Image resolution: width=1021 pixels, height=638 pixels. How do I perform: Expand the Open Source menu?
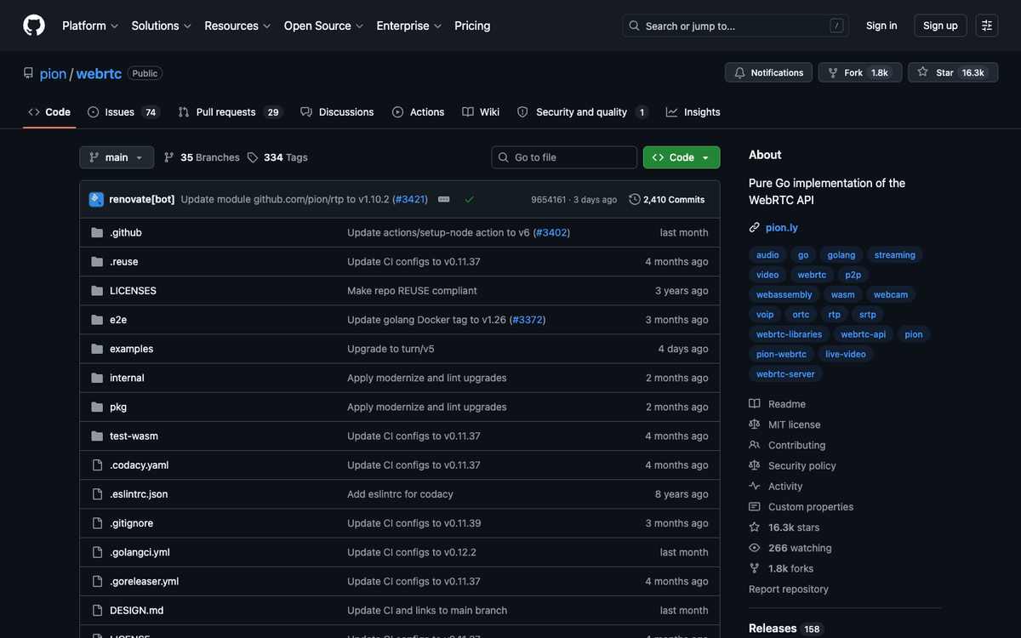tap(324, 26)
